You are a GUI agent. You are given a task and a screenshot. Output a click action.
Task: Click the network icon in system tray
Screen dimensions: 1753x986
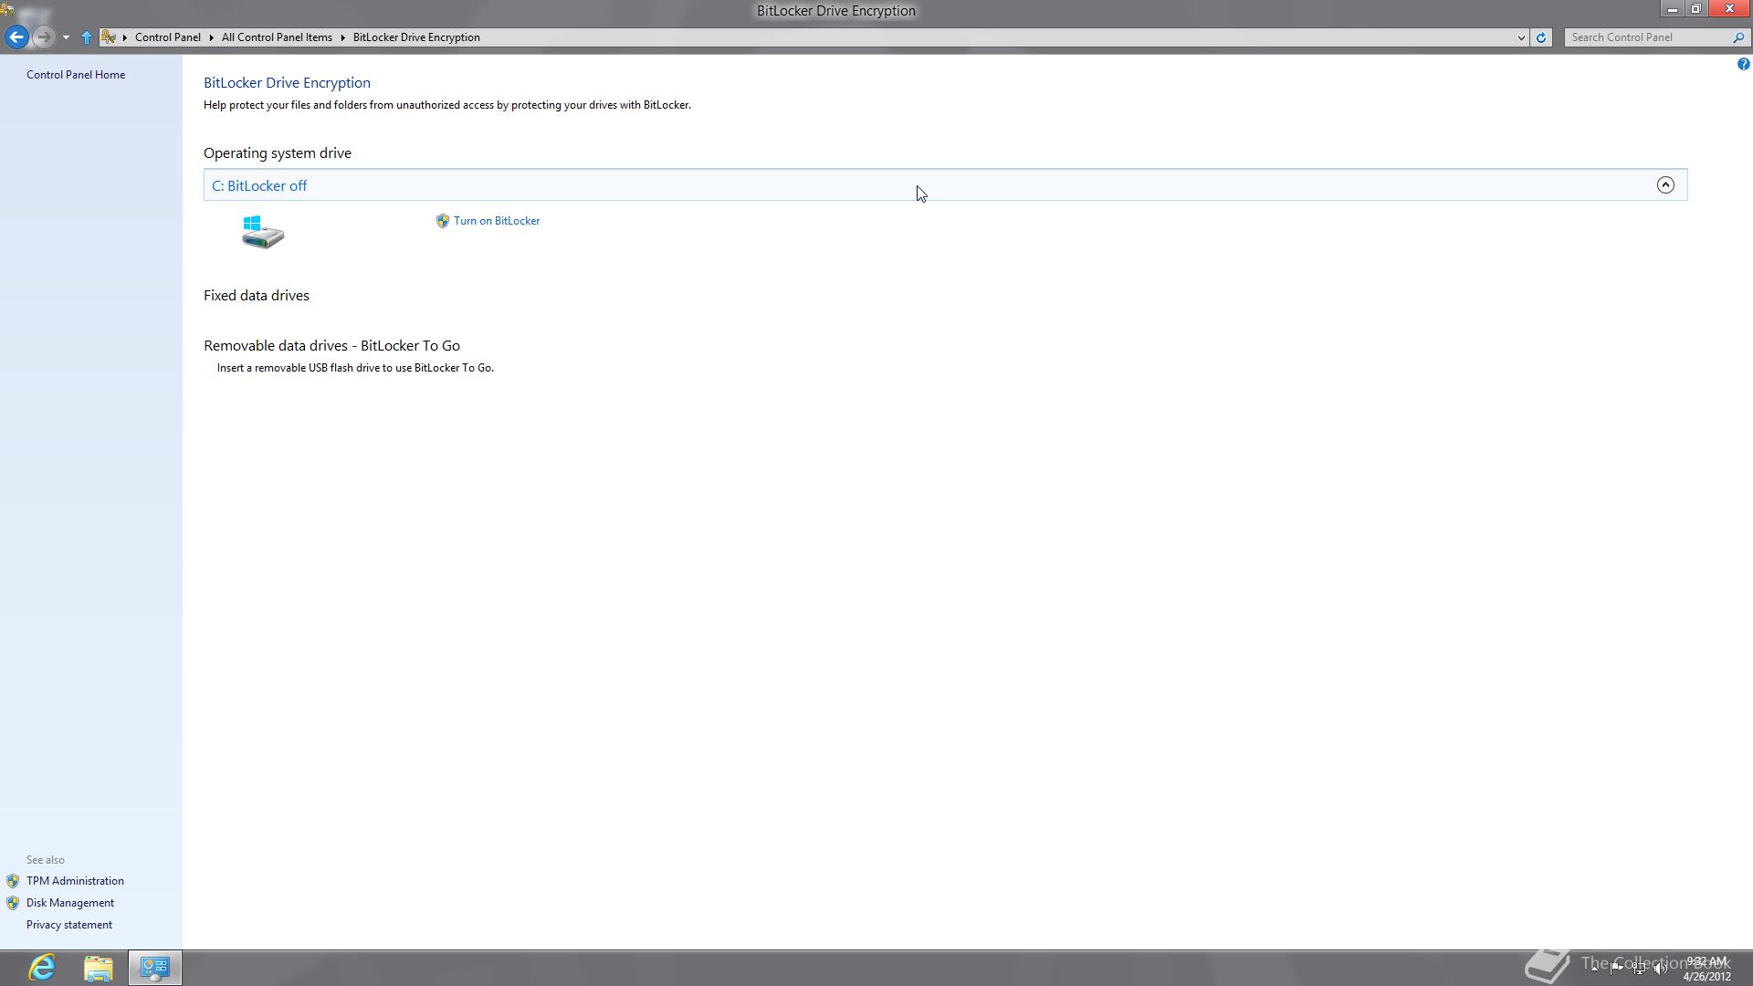coord(1639,969)
